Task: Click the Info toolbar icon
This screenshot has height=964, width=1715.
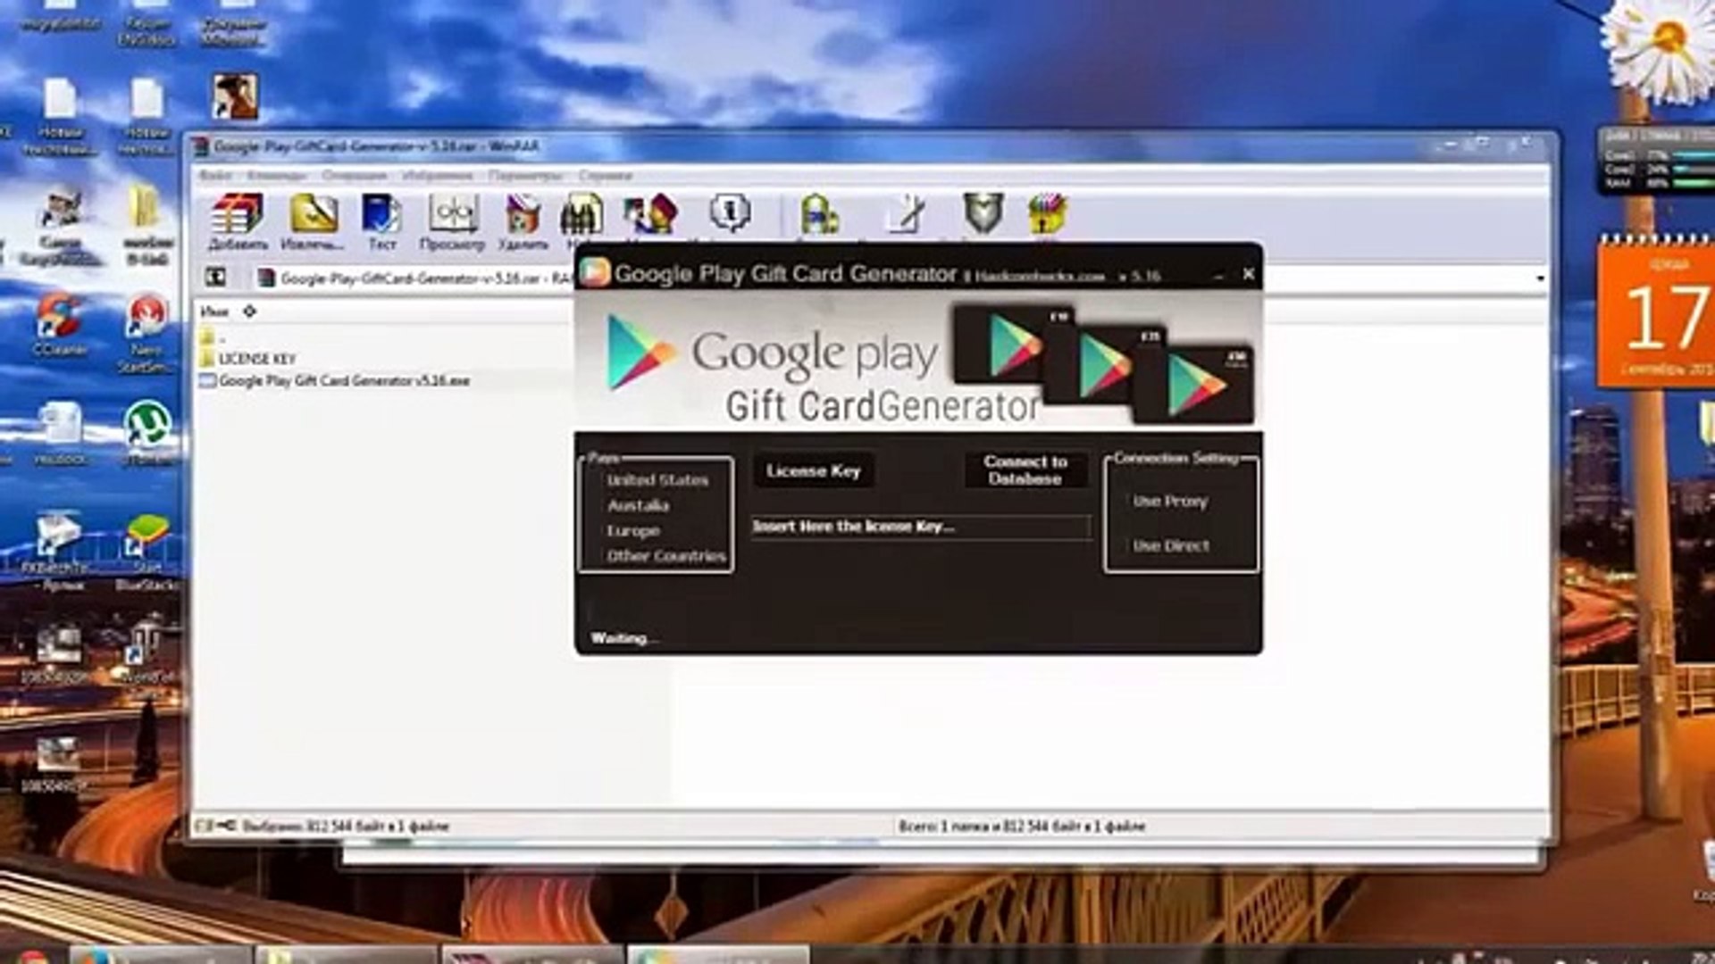Action: point(729,214)
